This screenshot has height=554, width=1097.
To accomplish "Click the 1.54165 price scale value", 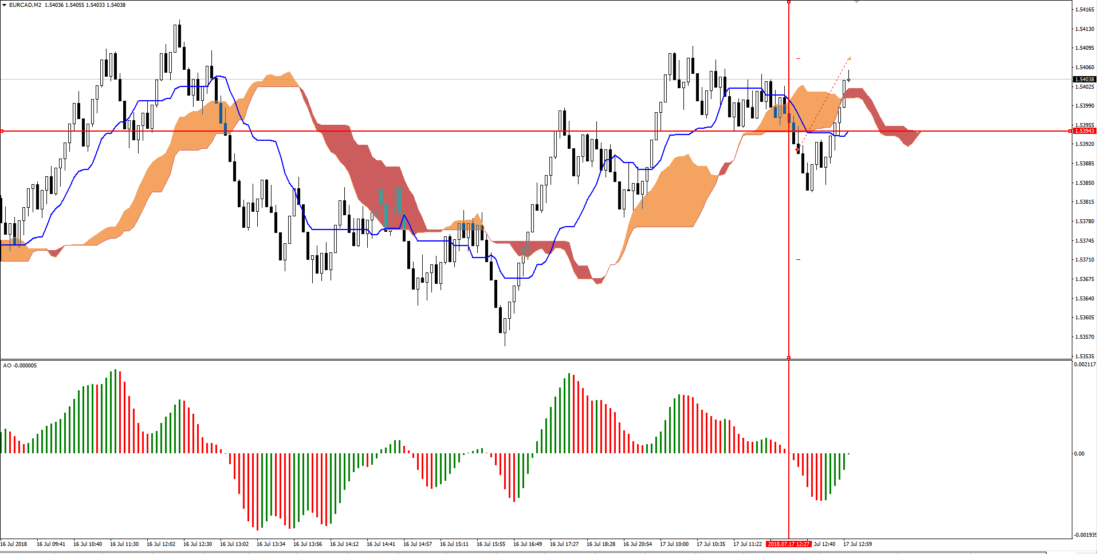I will pos(1085,10).
